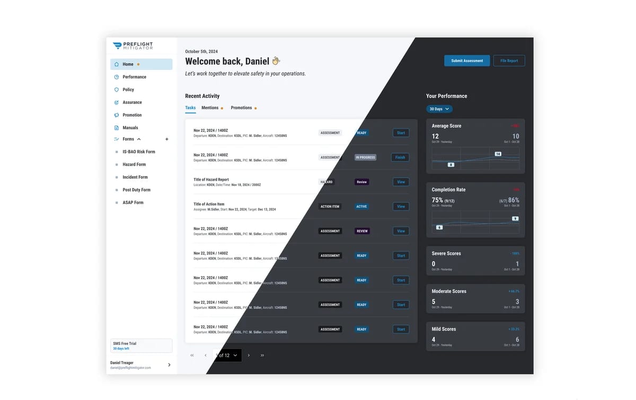The image size is (636, 400).
Task: Open the Performance page icon in sidebar
Action: tap(117, 77)
